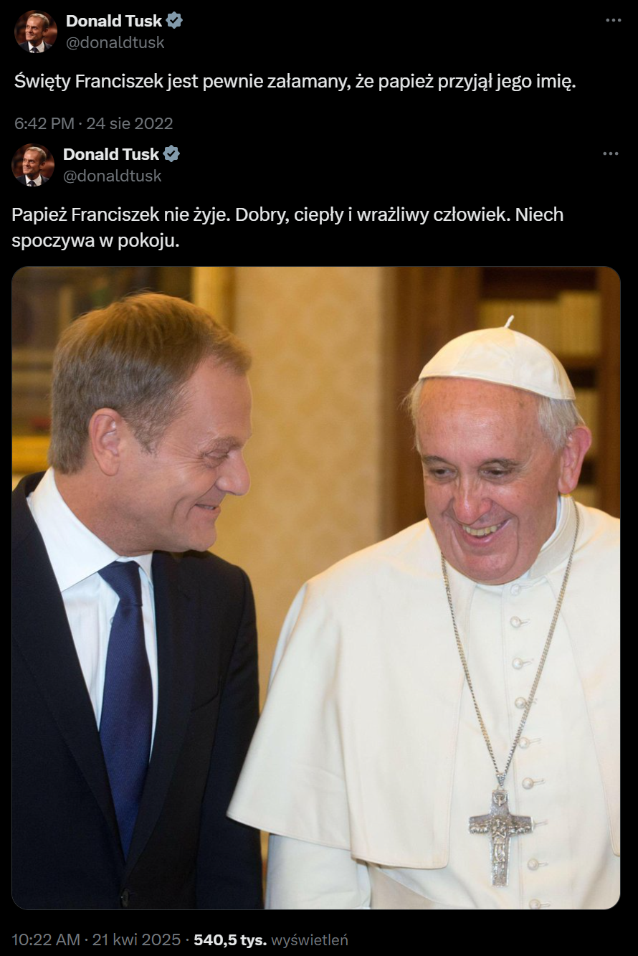Open the 10:22 AM 21 kwi 2025 timestamp
The width and height of the screenshot is (638, 956).
(x=96, y=940)
